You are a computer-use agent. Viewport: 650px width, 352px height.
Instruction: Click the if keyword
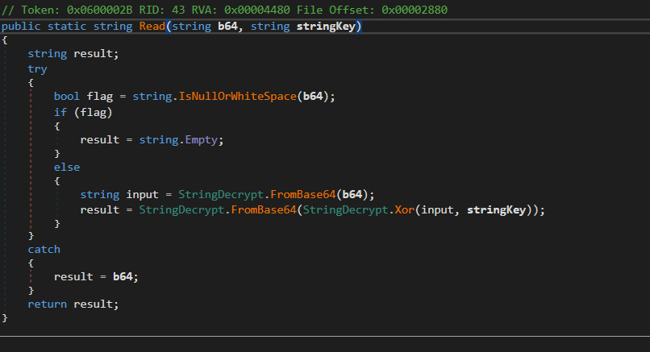click(x=60, y=112)
